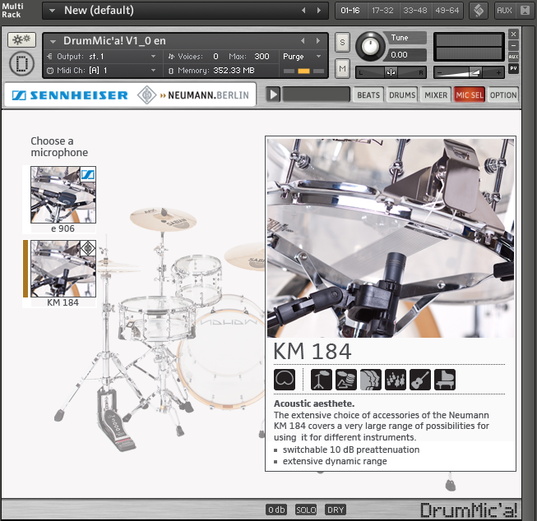This screenshot has height=521, width=537.
Task: Click the Sennheiser badge on e 906 thumbnail
Action: point(88,174)
